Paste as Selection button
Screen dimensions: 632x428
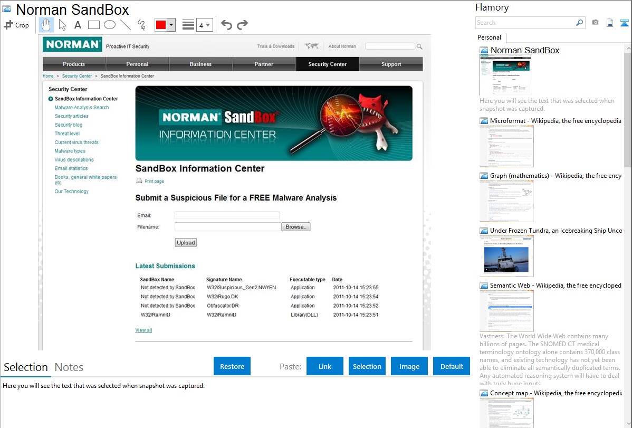(x=367, y=366)
